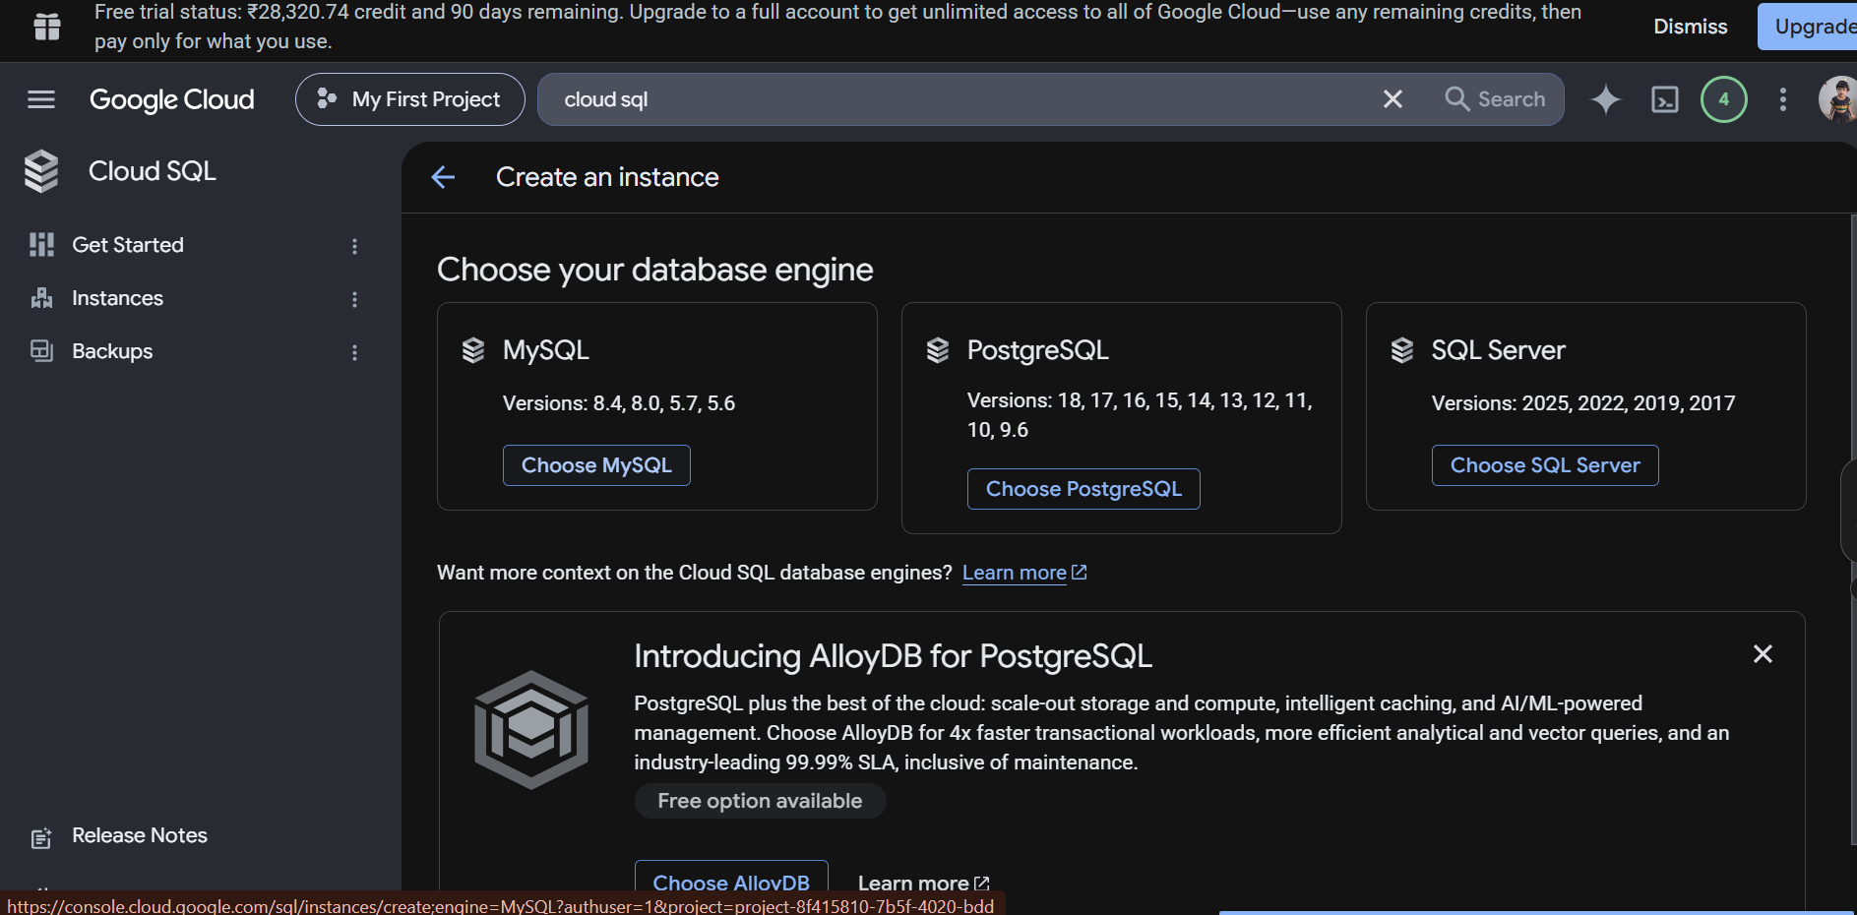Click the text 'Versions: 2025, 2022, 2019, 2017'
This screenshot has height=915, width=1857.
point(1583,403)
